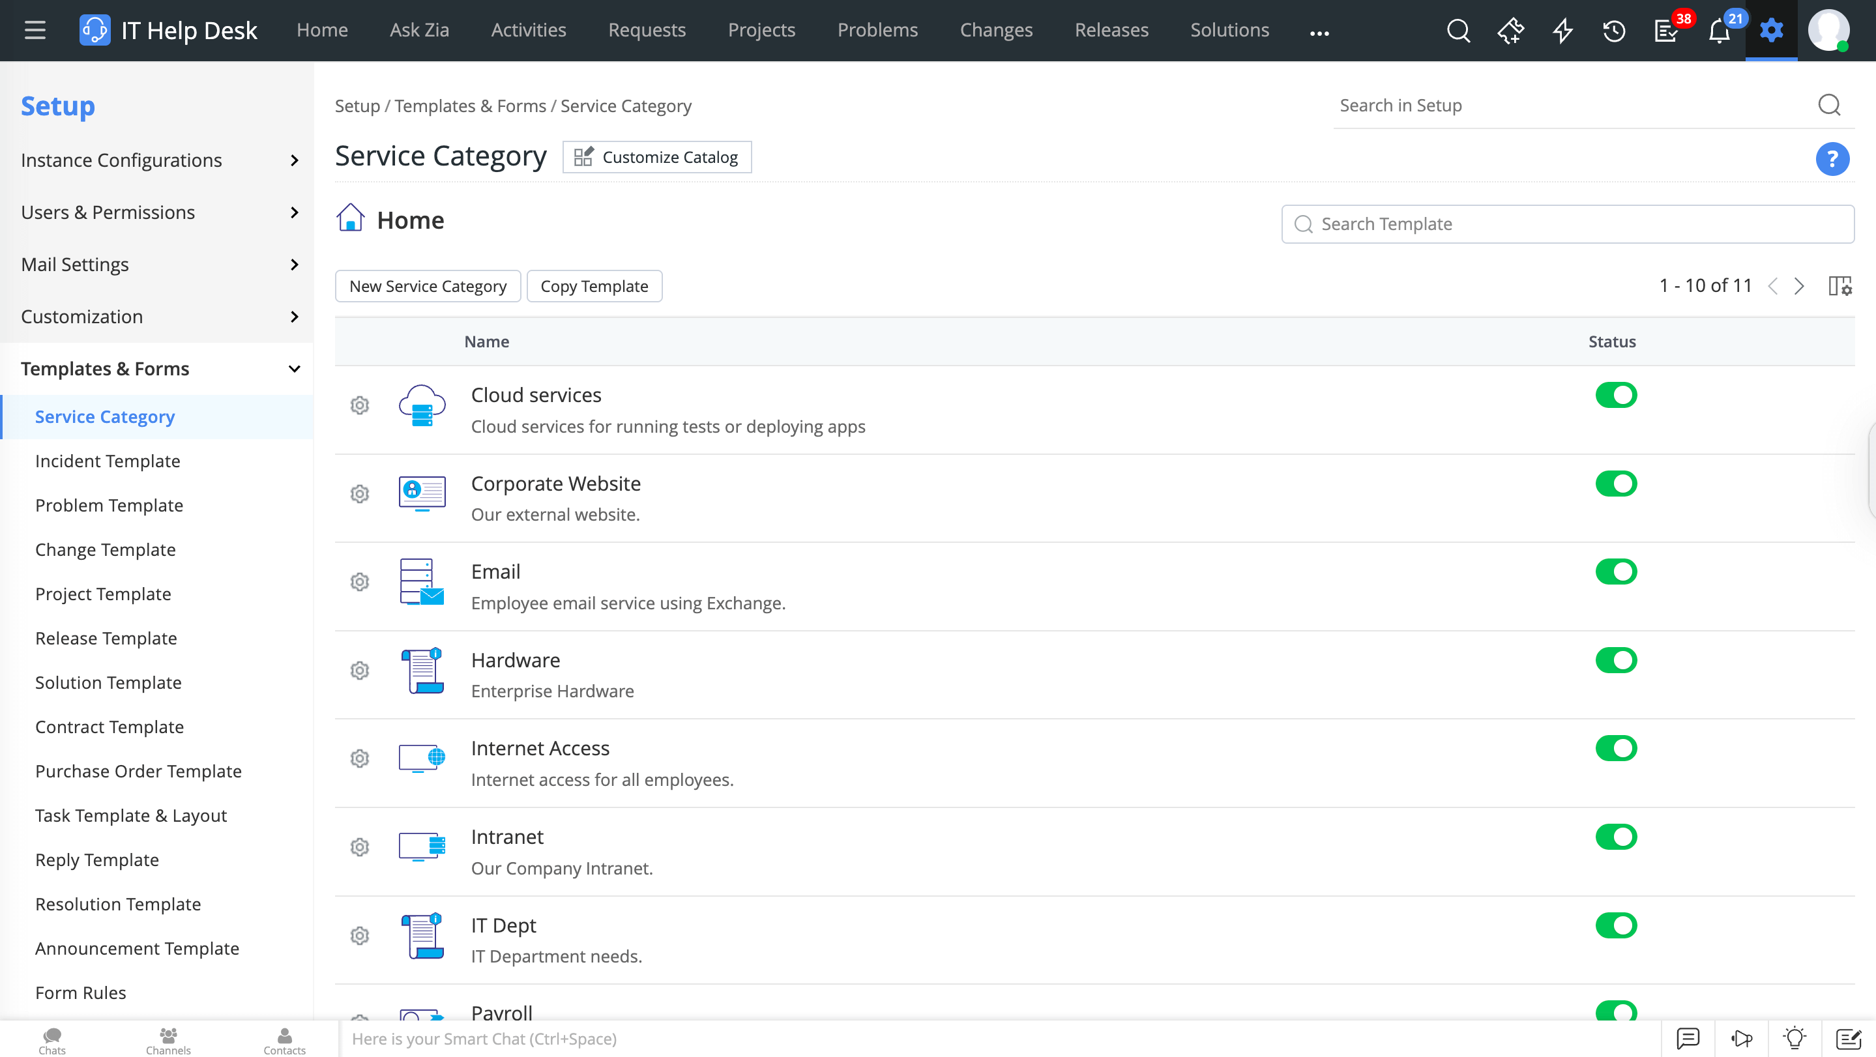Image resolution: width=1876 pixels, height=1057 pixels.
Task: Disable the Cloud services status toggle
Action: tap(1615, 396)
